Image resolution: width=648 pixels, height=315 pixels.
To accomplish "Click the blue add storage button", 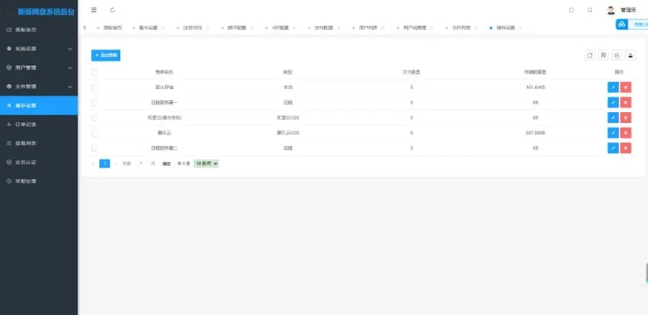I will (106, 55).
